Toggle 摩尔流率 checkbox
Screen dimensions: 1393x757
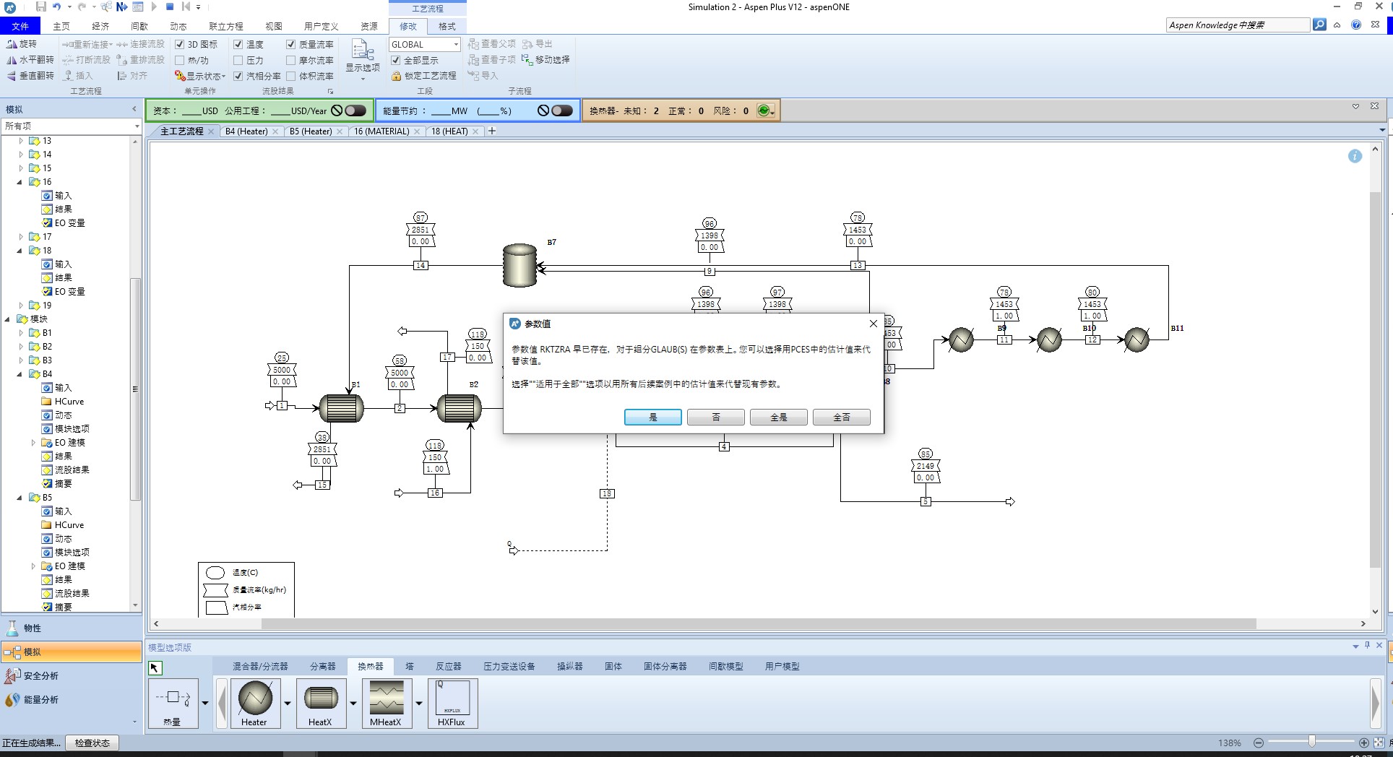[x=291, y=60]
